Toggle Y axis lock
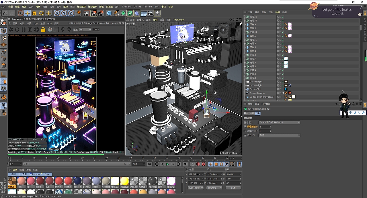 pyautogui.click(x=64, y=13)
